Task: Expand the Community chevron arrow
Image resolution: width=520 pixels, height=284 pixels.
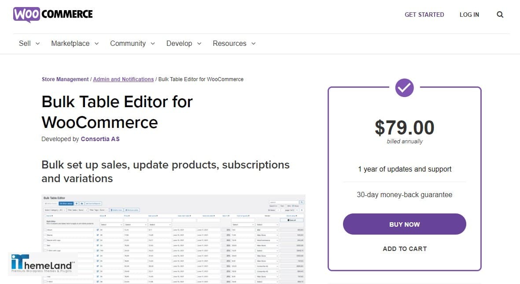Action: click(152, 44)
